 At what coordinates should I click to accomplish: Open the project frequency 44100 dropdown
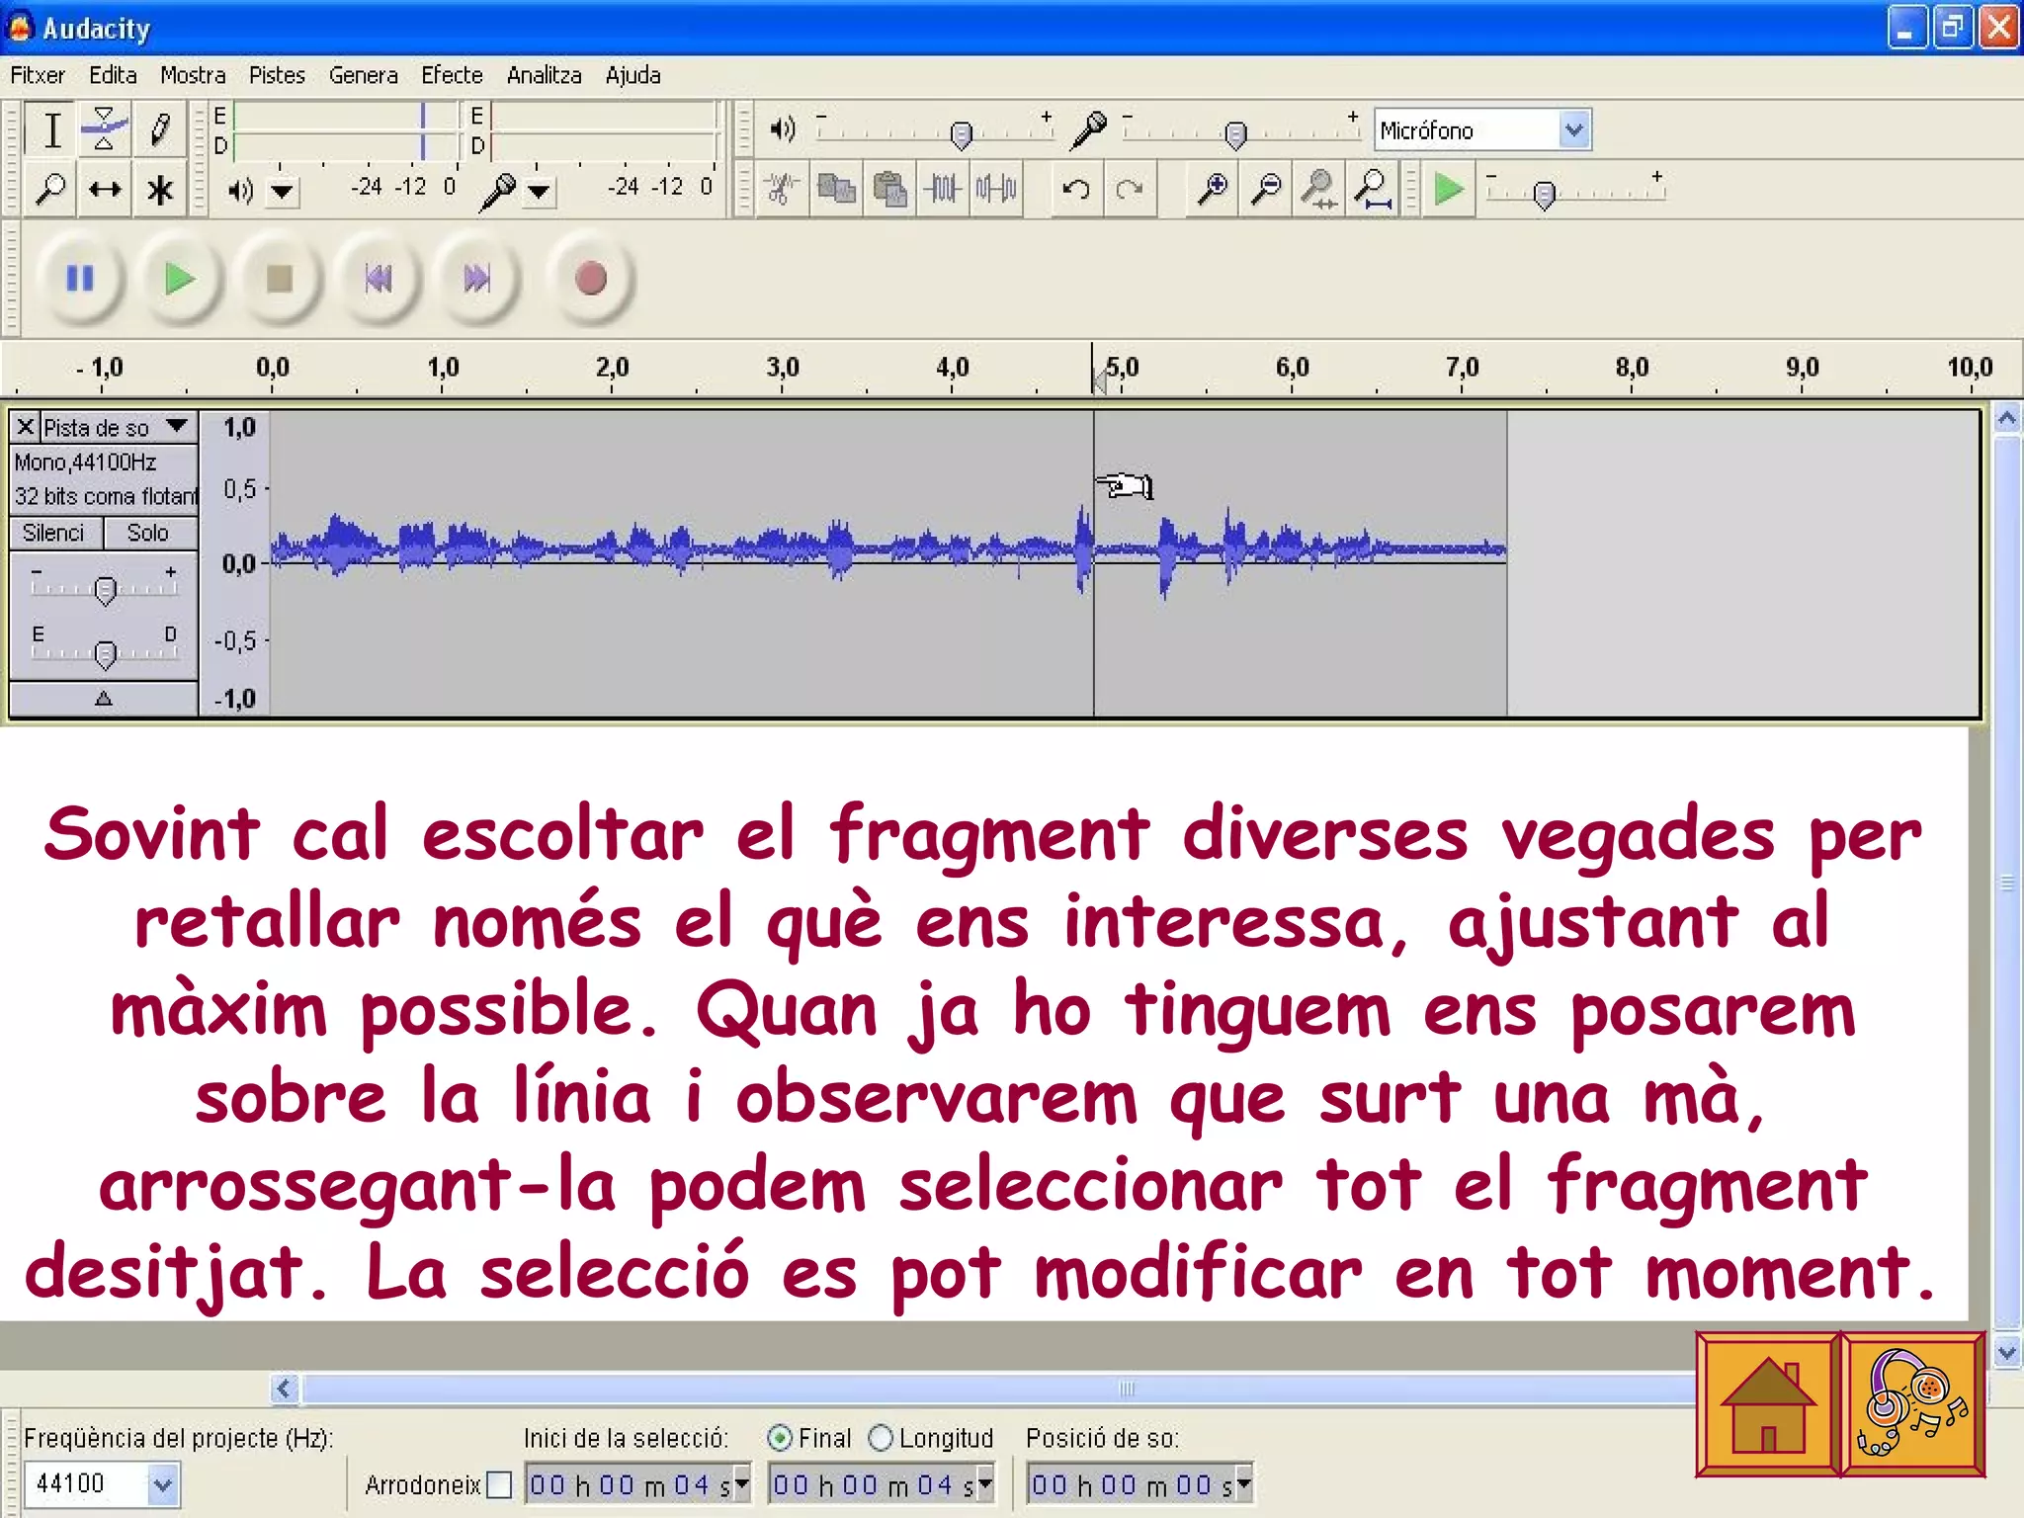click(162, 1483)
